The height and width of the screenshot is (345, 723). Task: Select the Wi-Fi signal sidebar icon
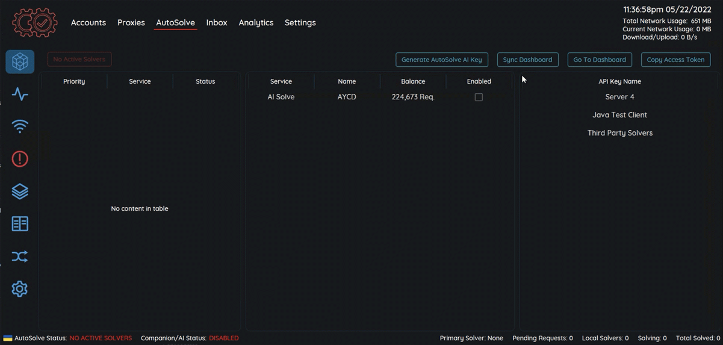pos(20,126)
